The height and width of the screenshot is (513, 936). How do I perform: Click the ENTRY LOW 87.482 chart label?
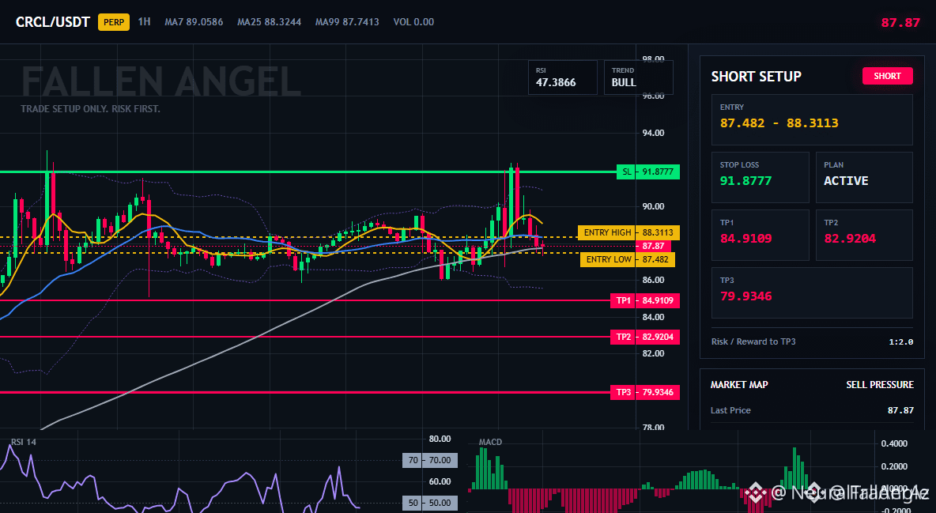coord(628,259)
